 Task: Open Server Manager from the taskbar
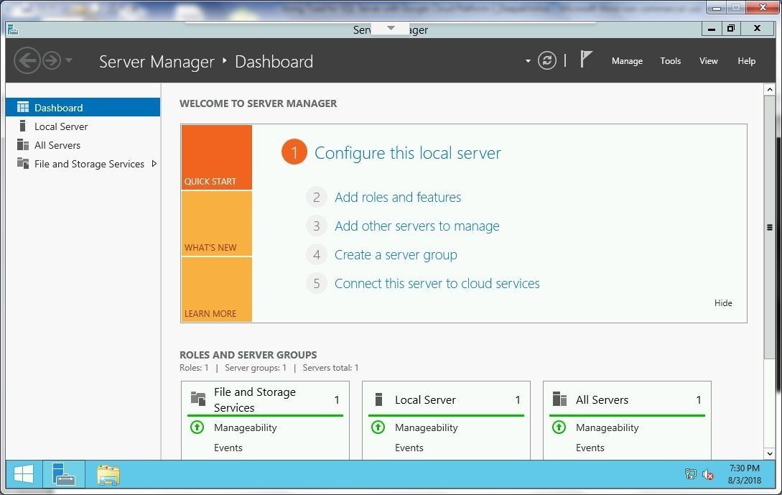point(64,474)
